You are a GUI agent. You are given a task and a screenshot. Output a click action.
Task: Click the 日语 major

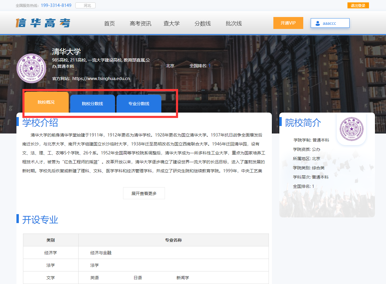(138, 278)
